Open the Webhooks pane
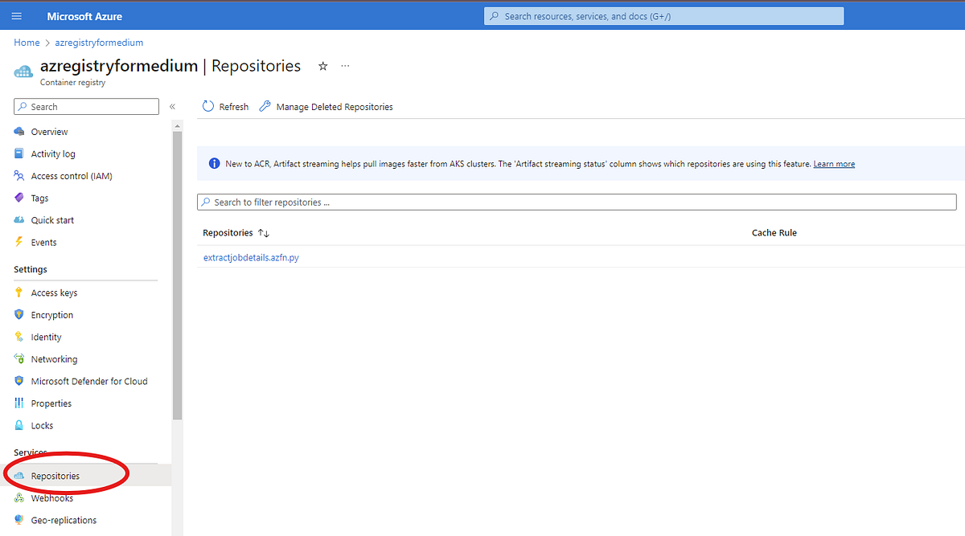Viewport: 965px width, 536px height. [x=54, y=497]
